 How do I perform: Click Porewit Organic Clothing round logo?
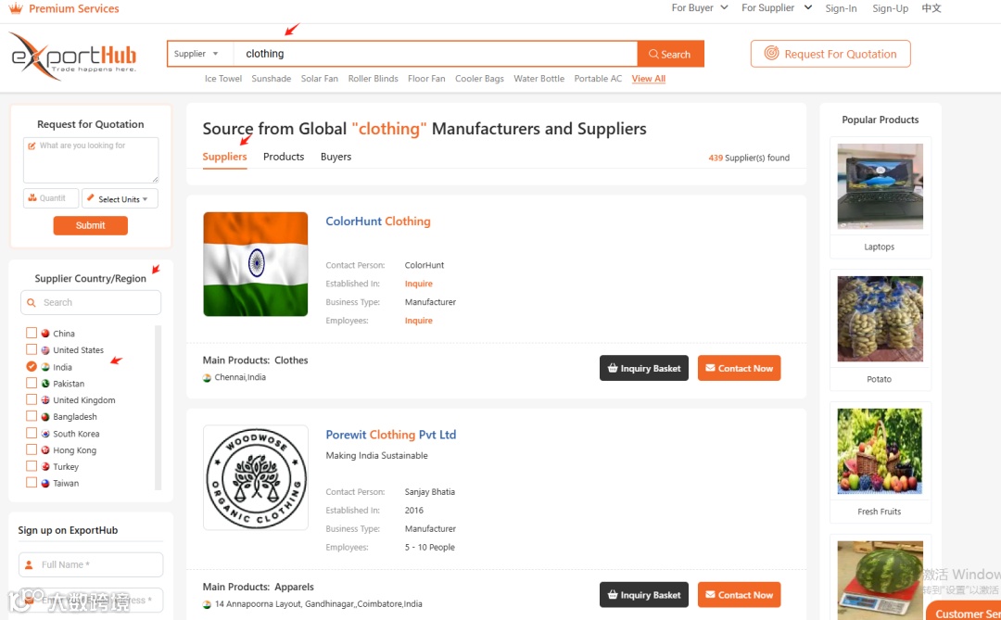pyautogui.click(x=256, y=477)
